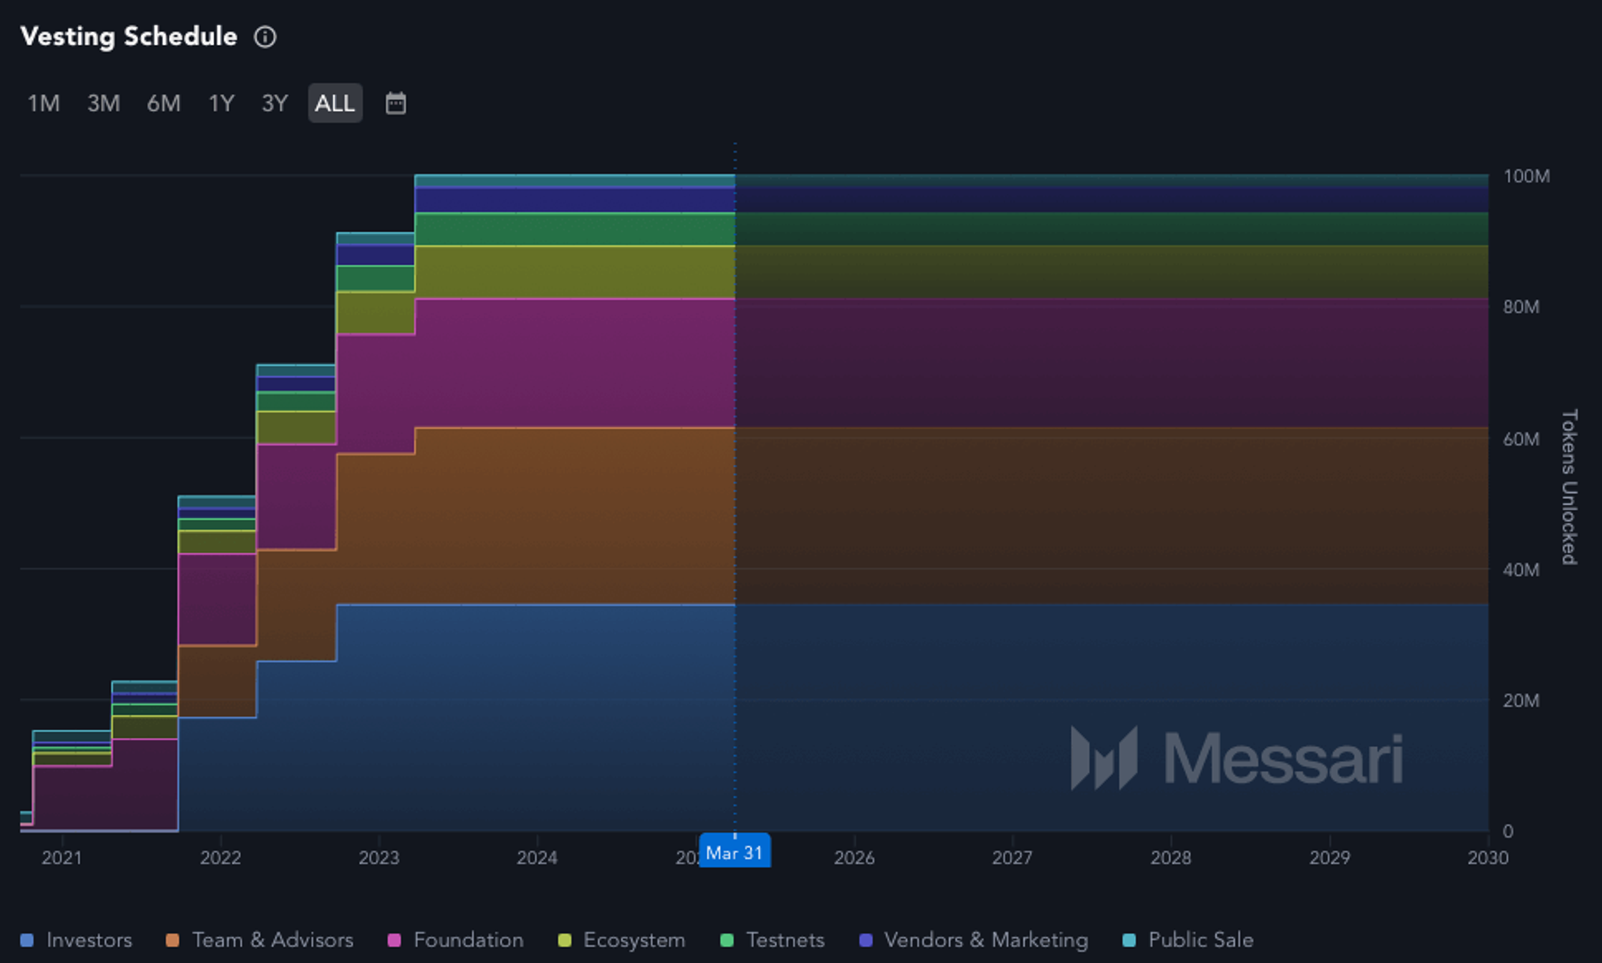This screenshot has width=1602, height=963.
Task: Hide the Foundation legend series
Action: [455, 940]
